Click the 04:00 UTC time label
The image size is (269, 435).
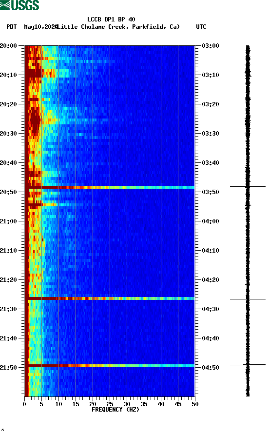(211, 221)
